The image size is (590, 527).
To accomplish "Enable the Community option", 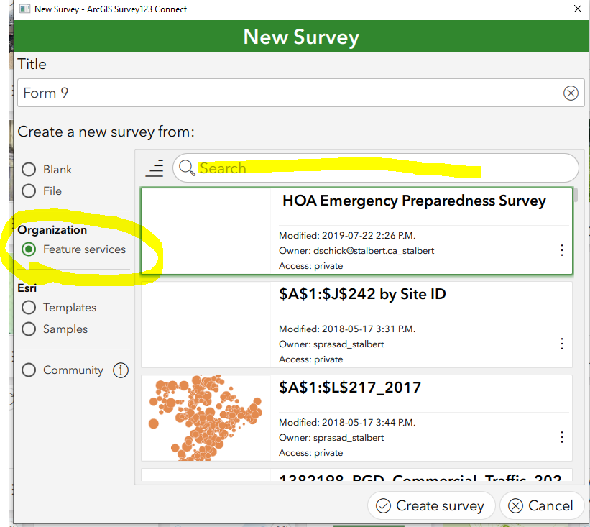I will 28,370.
